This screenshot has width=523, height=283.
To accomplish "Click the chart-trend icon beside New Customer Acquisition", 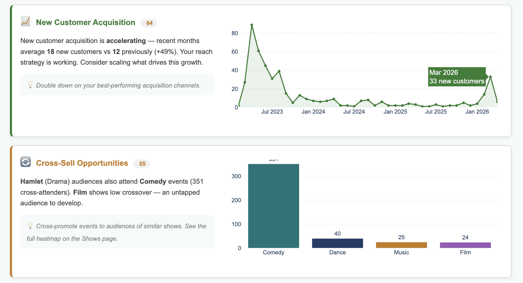I will (x=26, y=21).
